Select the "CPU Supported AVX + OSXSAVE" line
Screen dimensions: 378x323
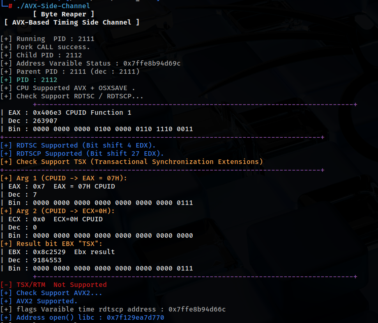pyautogui.click(x=66, y=88)
